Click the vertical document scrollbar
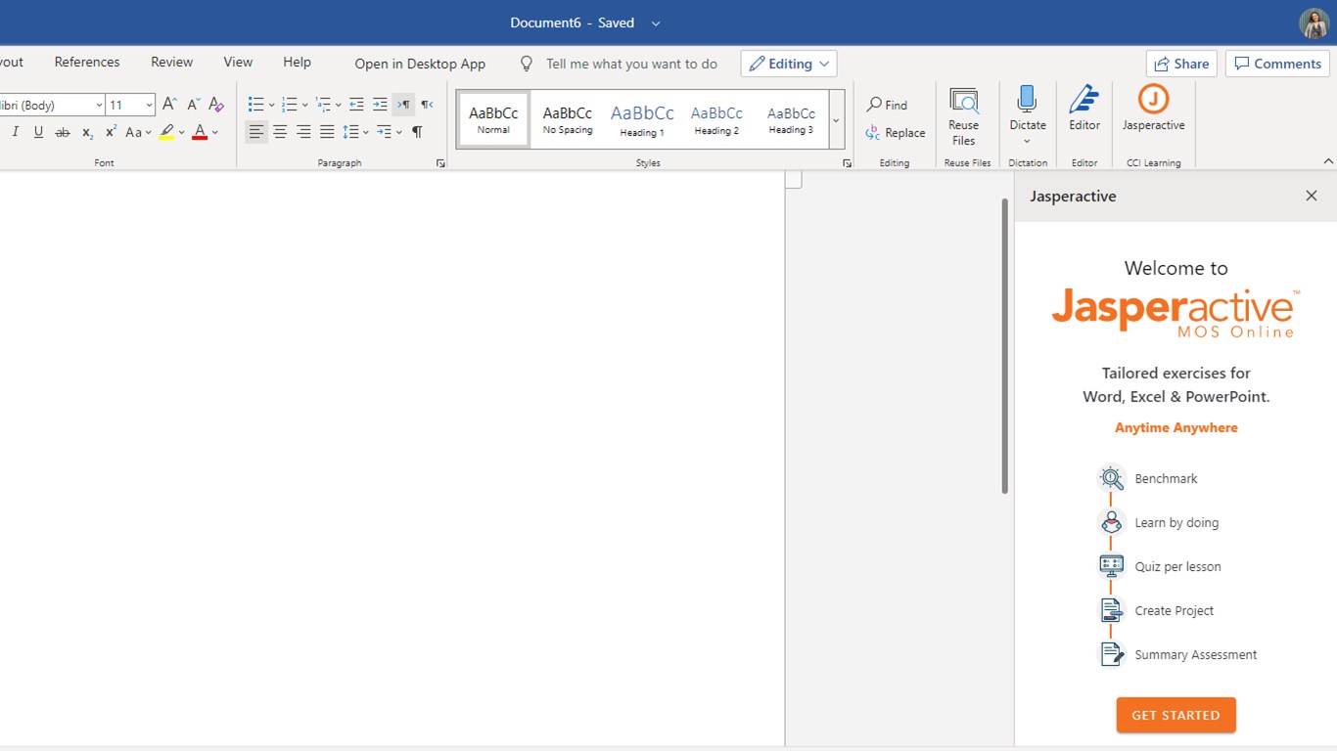1337x751 pixels. click(x=1004, y=346)
